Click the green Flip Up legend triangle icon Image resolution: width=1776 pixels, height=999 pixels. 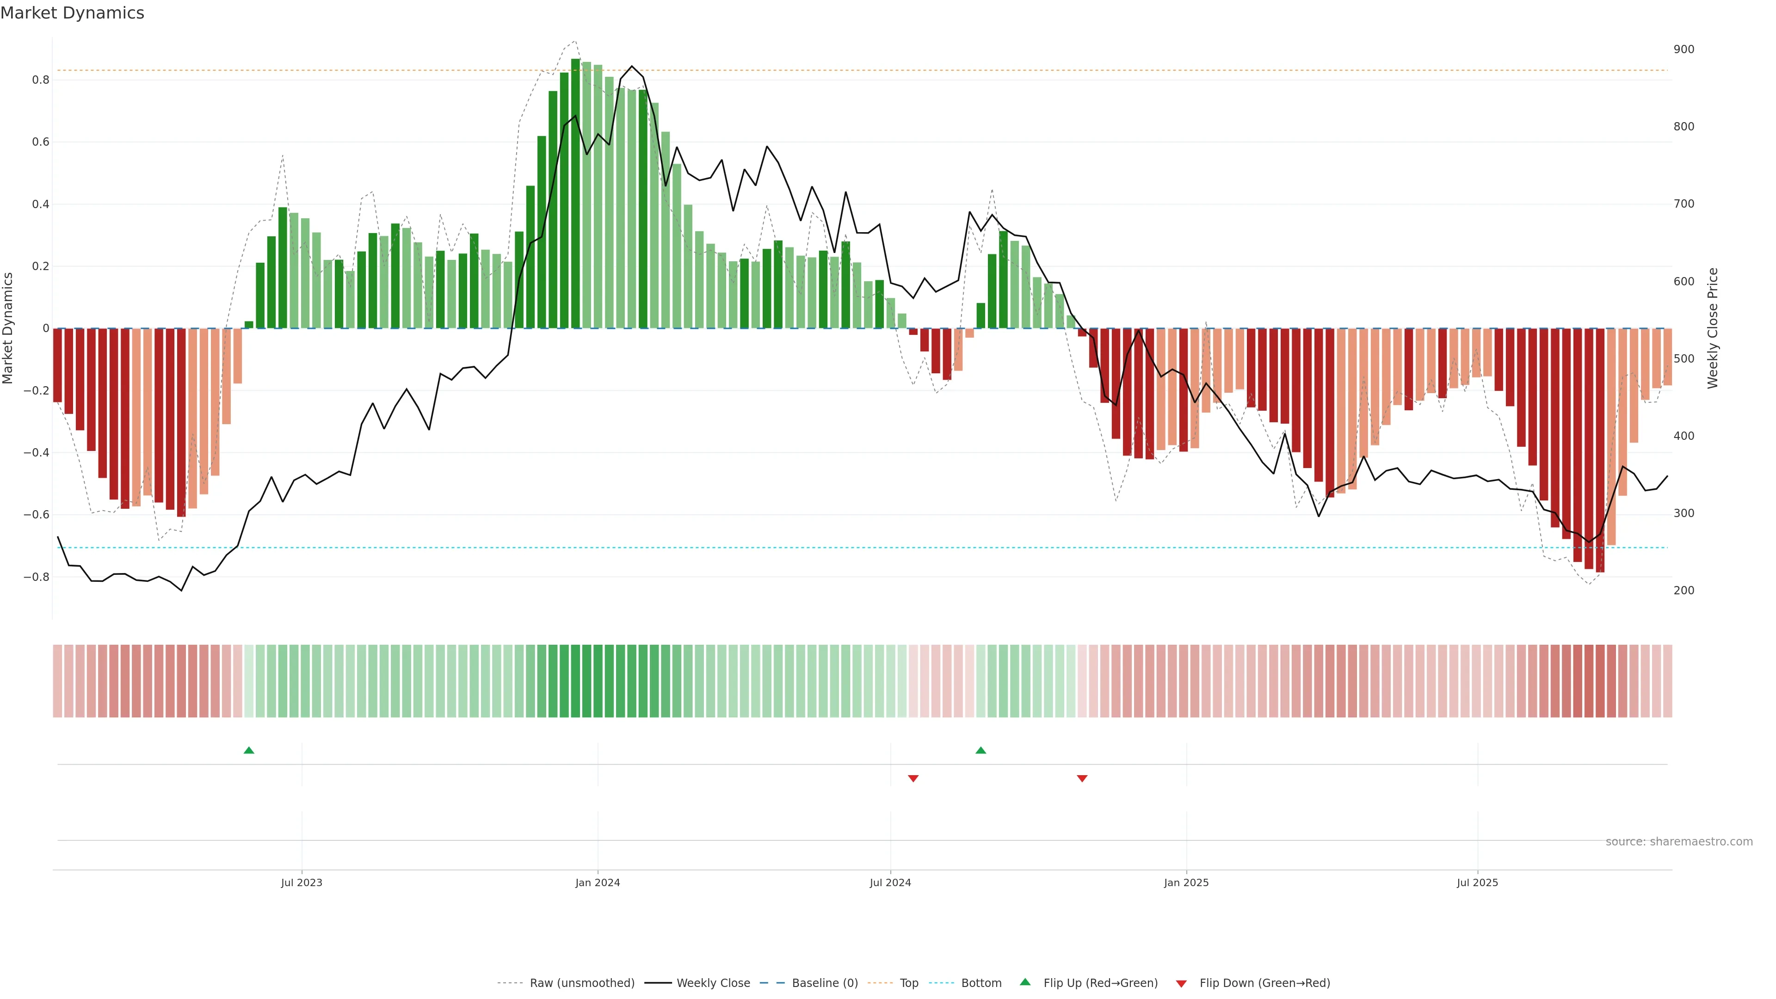[x=1025, y=982]
